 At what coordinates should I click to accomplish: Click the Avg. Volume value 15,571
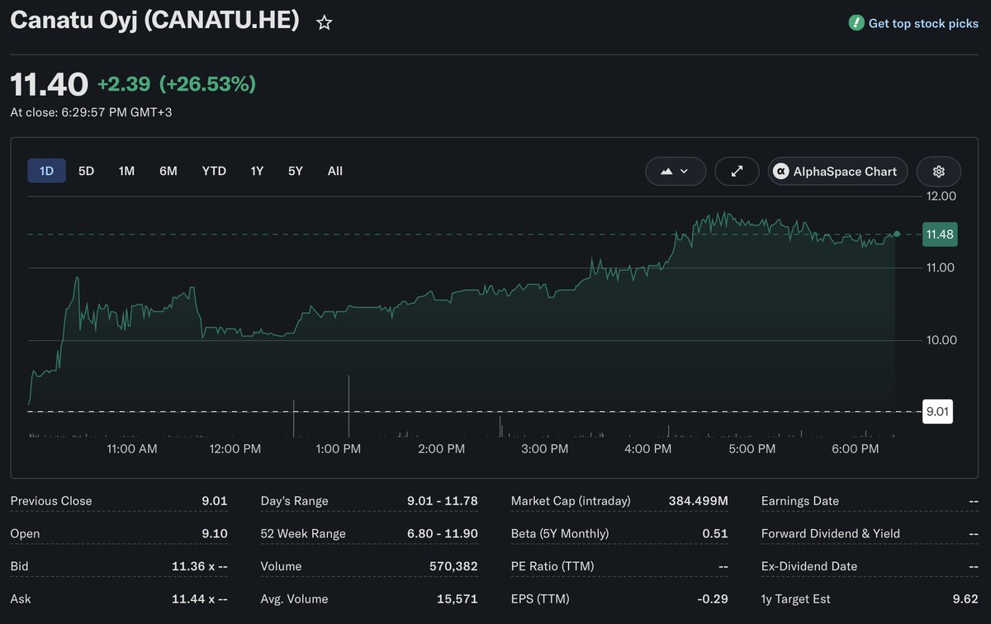click(x=458, y=599)
